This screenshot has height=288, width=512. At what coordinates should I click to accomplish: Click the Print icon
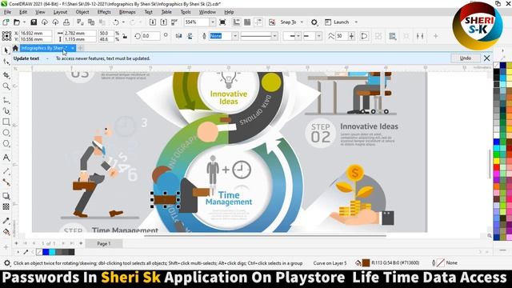pos(66,22)
